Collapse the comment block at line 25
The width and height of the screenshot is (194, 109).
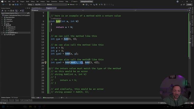[x=50, y=68]
